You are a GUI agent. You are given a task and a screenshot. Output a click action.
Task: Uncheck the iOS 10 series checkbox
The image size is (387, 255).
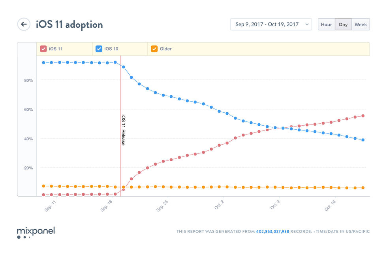pos(99,49)
